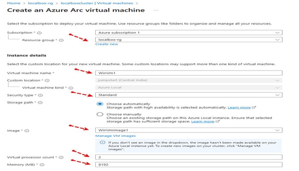Open the Custom location dropdown
The width and height of the screenshot is (299, 171).
pos(189,80)
